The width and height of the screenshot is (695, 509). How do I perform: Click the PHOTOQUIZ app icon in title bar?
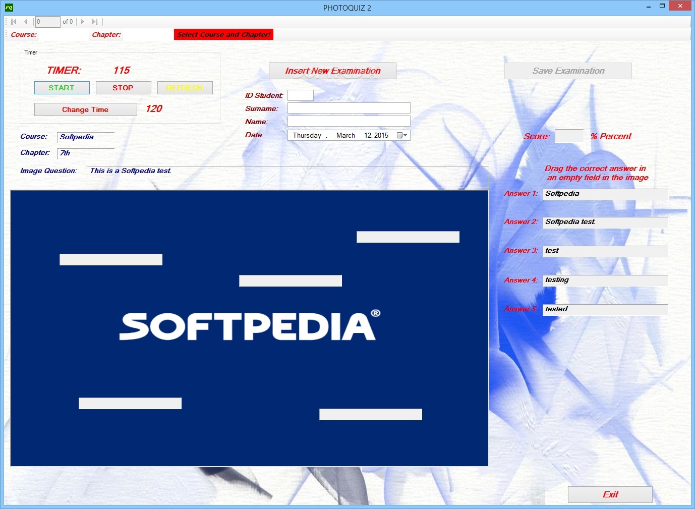tap(9, 7)
